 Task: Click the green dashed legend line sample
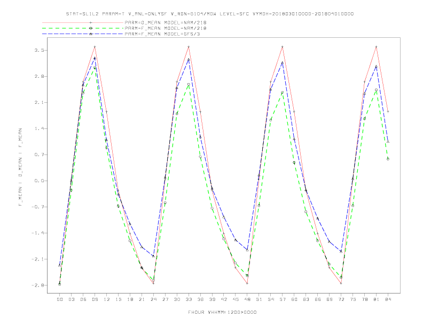pos(83,28)
